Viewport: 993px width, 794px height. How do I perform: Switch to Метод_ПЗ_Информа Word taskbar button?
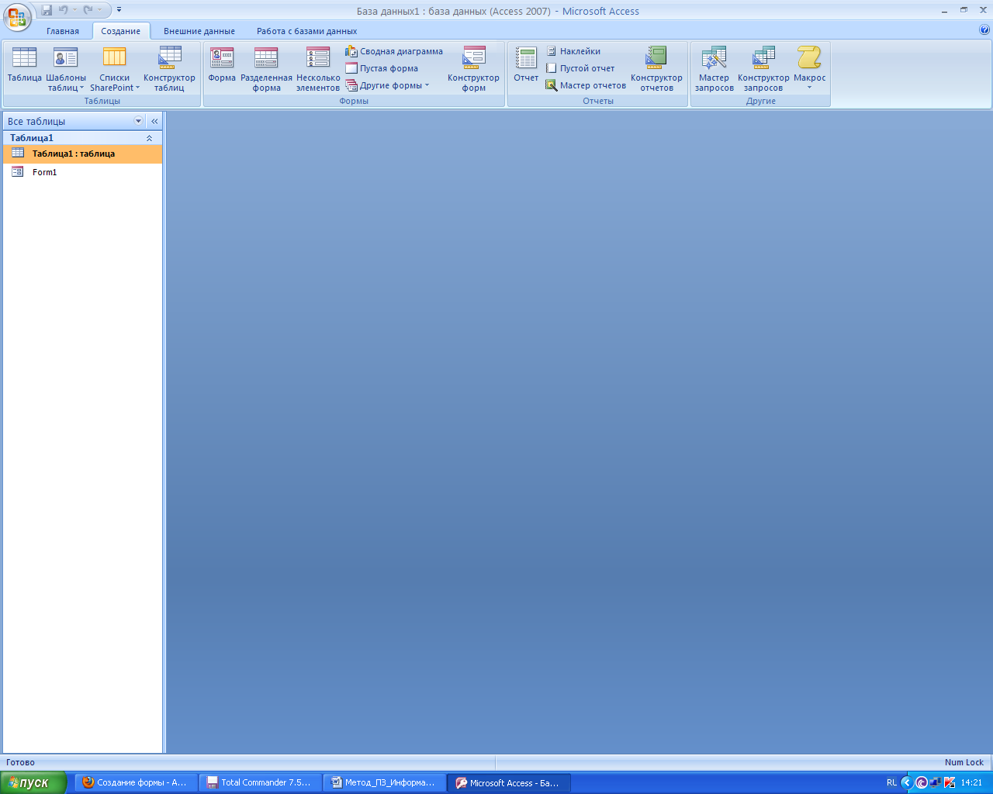click(x=384, y=783)
